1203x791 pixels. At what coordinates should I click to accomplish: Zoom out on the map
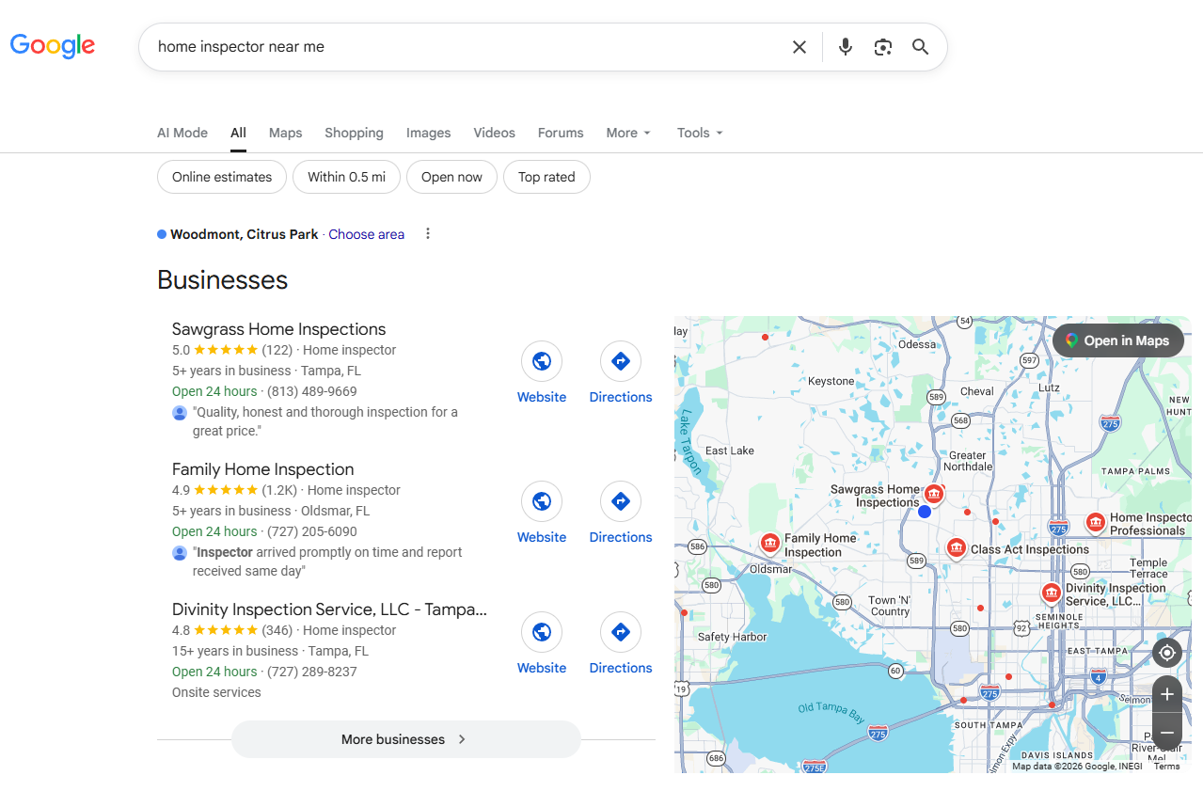1167,732
